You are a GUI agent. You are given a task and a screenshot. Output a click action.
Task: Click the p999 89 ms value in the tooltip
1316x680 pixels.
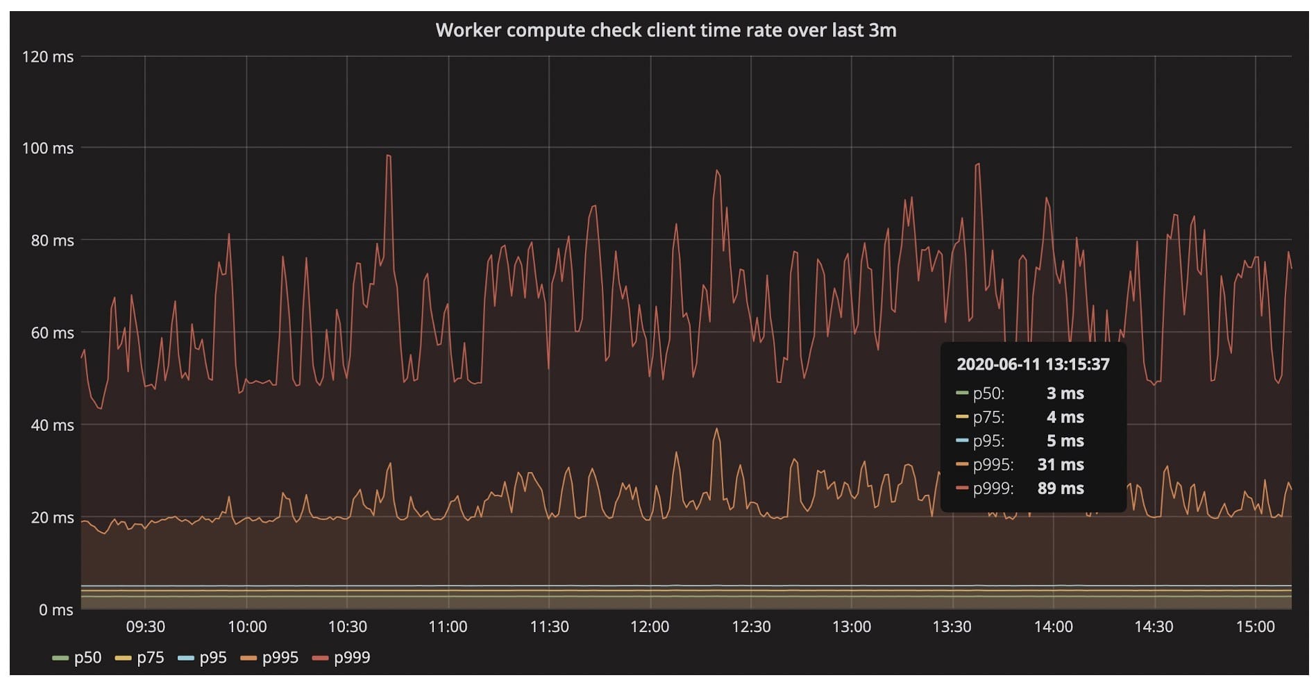point(1060,488)
